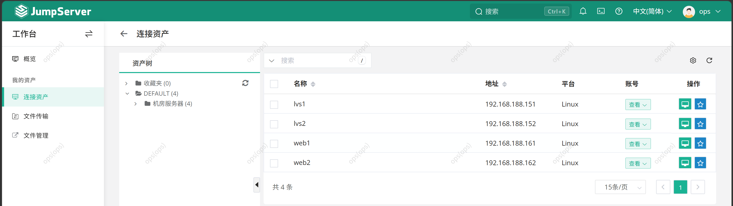733x206 pixels.
Task: Collapse the DEFAULT (4) tree node arrow
Action: tap(127, 94)
